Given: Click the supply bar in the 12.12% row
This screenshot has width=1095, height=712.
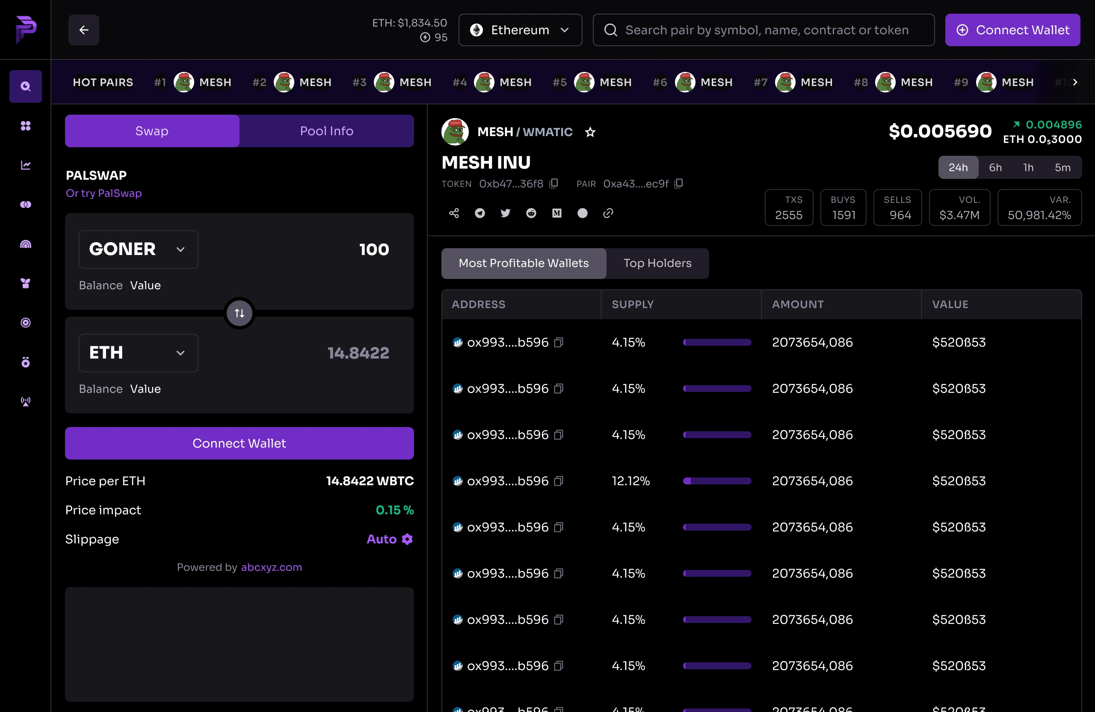Looking at the screenshot, I should 717,481.
